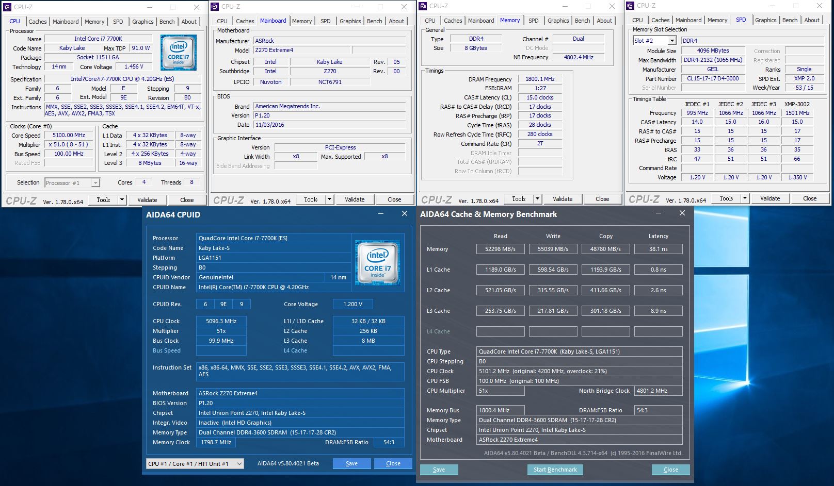This screenshot has height=486, width=834.
Task: Select CPU tab in SPD CPU-Z window
Action: pos(638,20)
